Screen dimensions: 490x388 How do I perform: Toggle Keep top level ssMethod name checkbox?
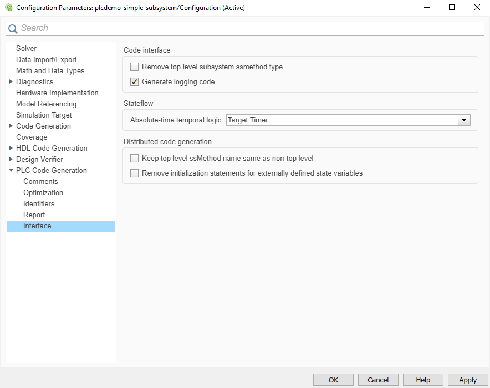(x=134, y=159)
